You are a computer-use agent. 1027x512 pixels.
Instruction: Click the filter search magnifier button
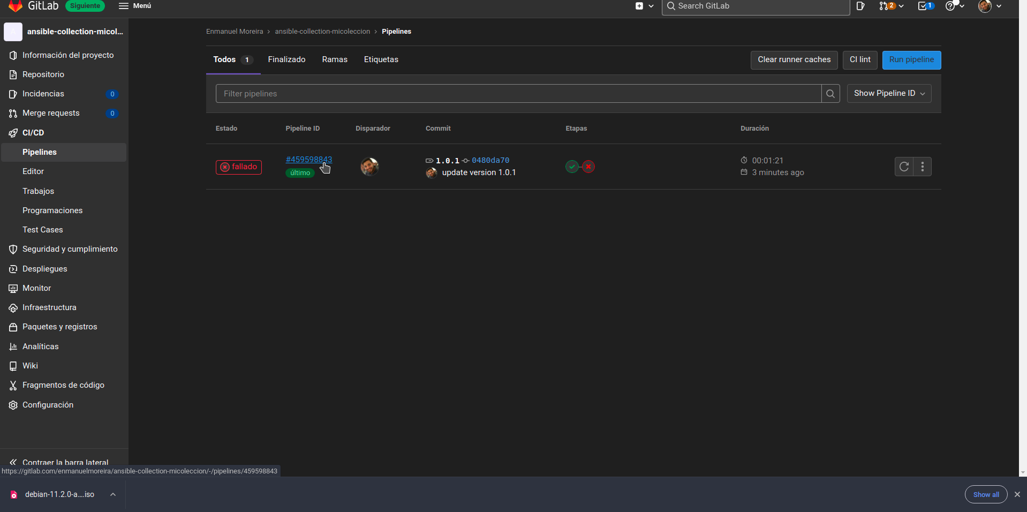[830, 94]
